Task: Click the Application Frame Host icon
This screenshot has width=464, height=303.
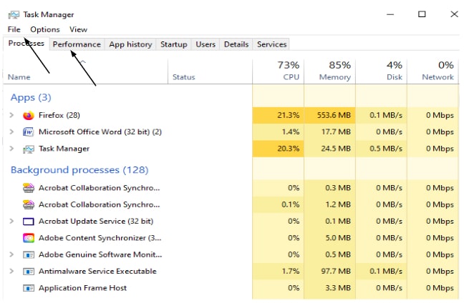Action: click(29, 288)
